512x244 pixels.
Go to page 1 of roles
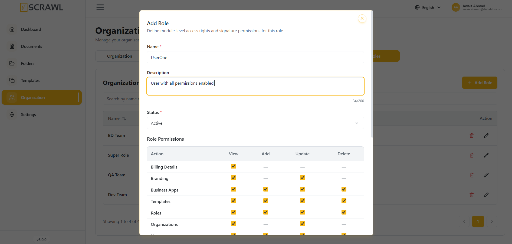(x=478, y=221)
